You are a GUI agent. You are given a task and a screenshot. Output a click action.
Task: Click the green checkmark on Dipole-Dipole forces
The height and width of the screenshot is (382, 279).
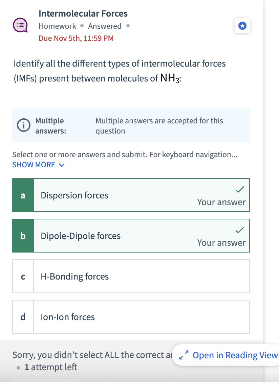coord(240,230)
